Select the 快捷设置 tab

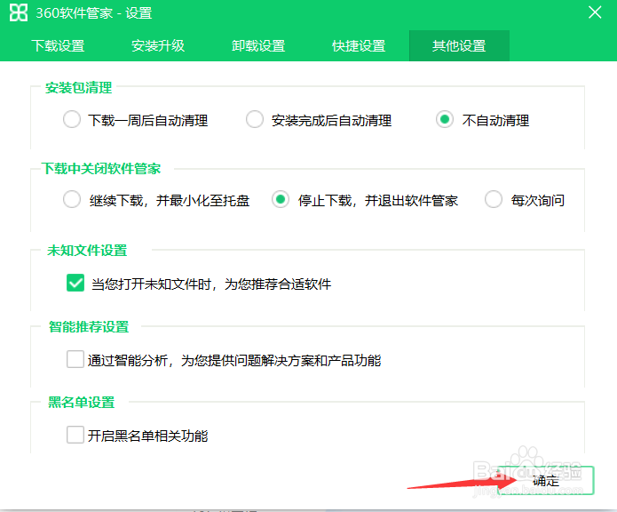coord(359,46)
